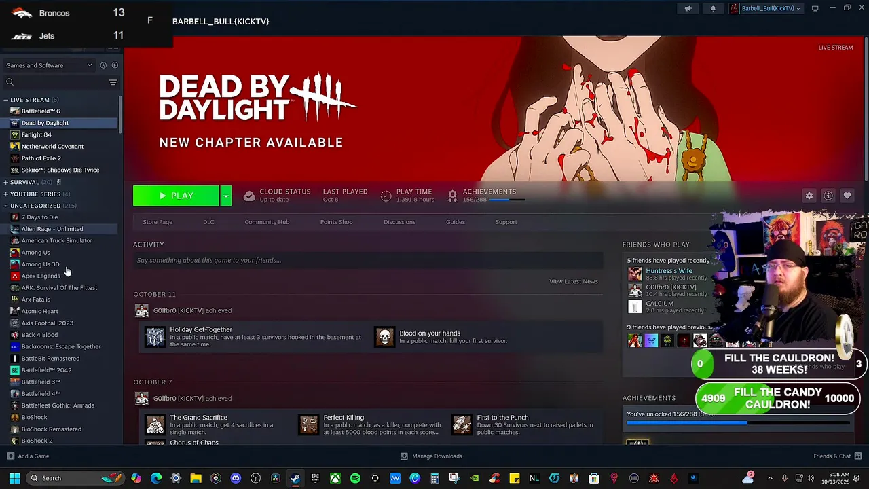Open Steam announcements megaphone icon
The height and width of the screenshot is (489, 869).
coord(688,8)
